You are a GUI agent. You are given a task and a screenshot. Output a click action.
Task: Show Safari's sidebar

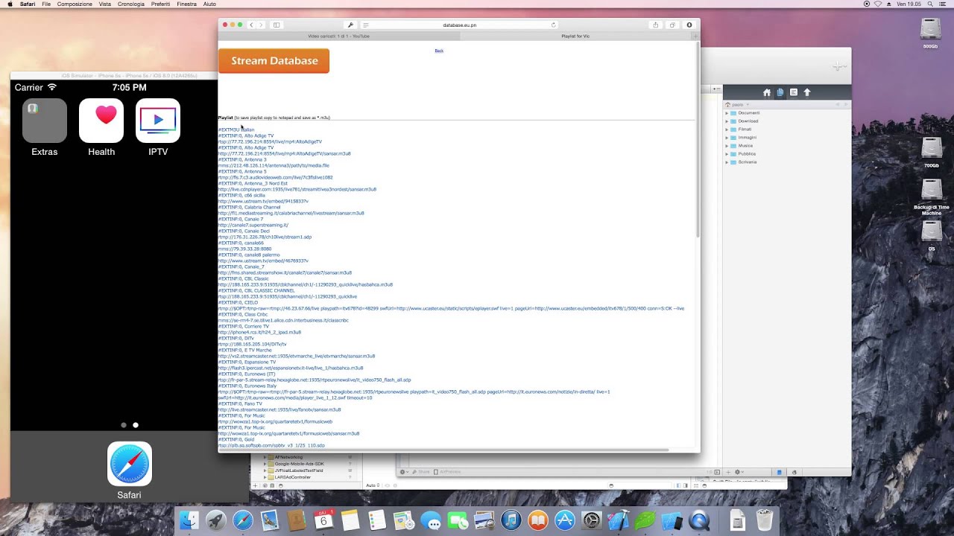click(x=277, y=25)
